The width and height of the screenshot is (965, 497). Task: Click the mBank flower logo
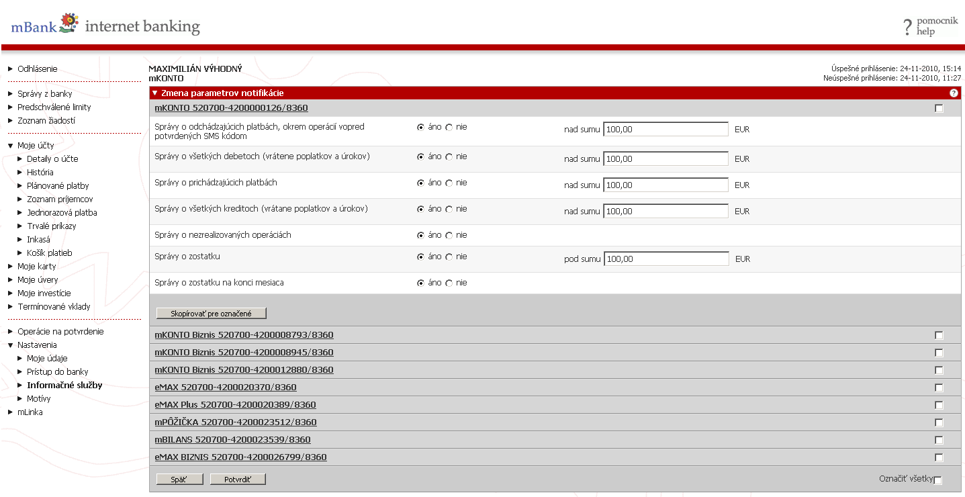click(x=68, y=23)
